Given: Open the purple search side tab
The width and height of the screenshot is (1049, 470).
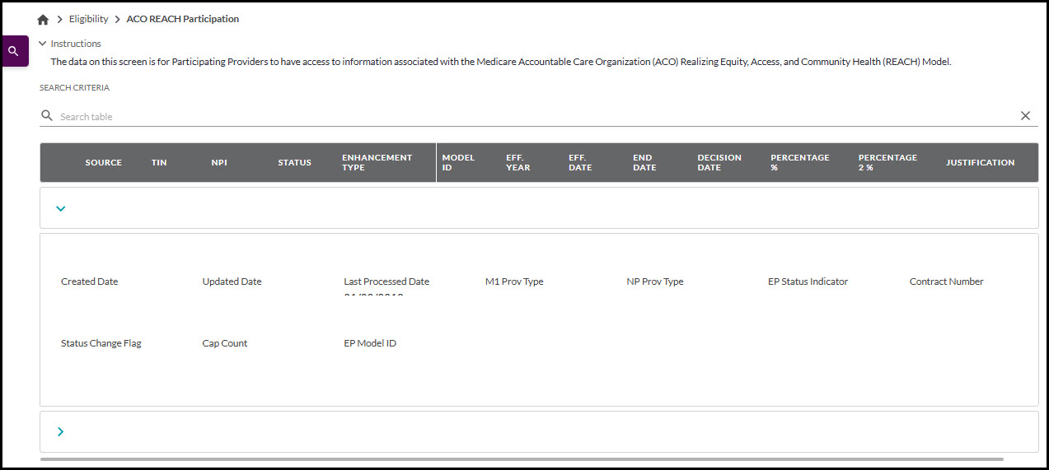Looking at the screenshot, I should pos(13,51).
